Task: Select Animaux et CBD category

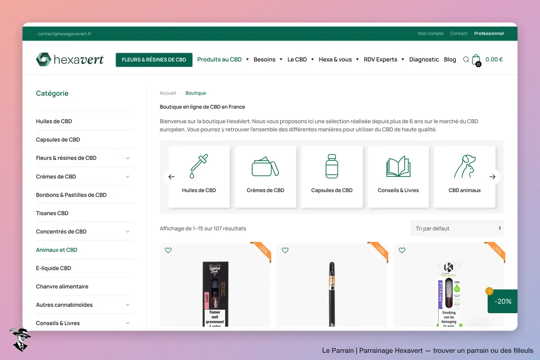Action: tap(57, 250)
